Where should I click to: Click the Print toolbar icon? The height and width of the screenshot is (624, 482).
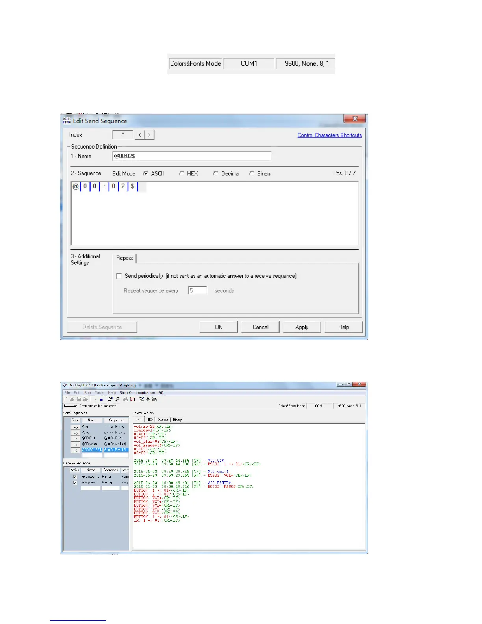pyautogui.click(x=85, y=399)
